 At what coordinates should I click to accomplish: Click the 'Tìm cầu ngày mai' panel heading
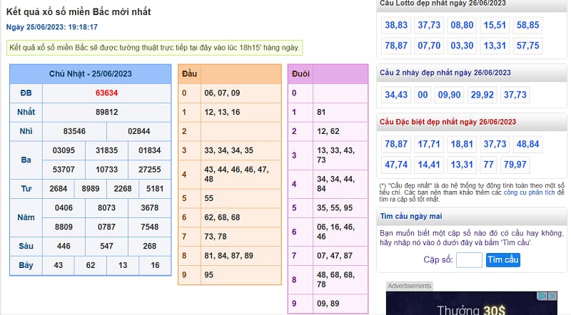(411, 216)
